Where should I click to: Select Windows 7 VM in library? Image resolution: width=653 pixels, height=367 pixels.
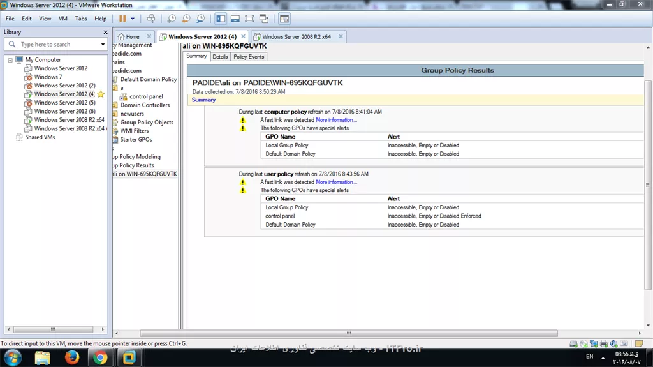48,77
